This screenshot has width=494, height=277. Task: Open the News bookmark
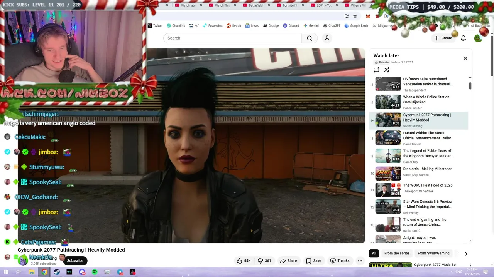(252, 26)
